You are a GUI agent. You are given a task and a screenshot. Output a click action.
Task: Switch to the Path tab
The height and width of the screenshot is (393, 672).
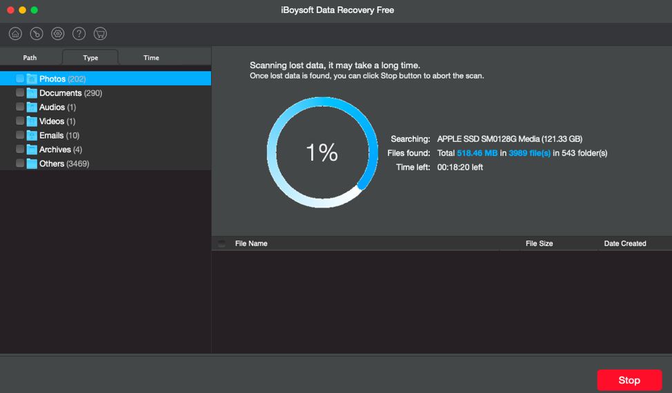tap(30, 57)
